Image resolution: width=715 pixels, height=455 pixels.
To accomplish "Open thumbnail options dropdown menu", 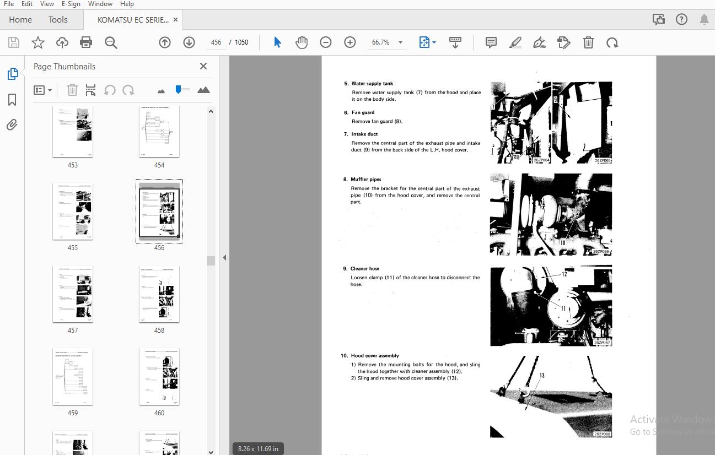I will point(43,90).
